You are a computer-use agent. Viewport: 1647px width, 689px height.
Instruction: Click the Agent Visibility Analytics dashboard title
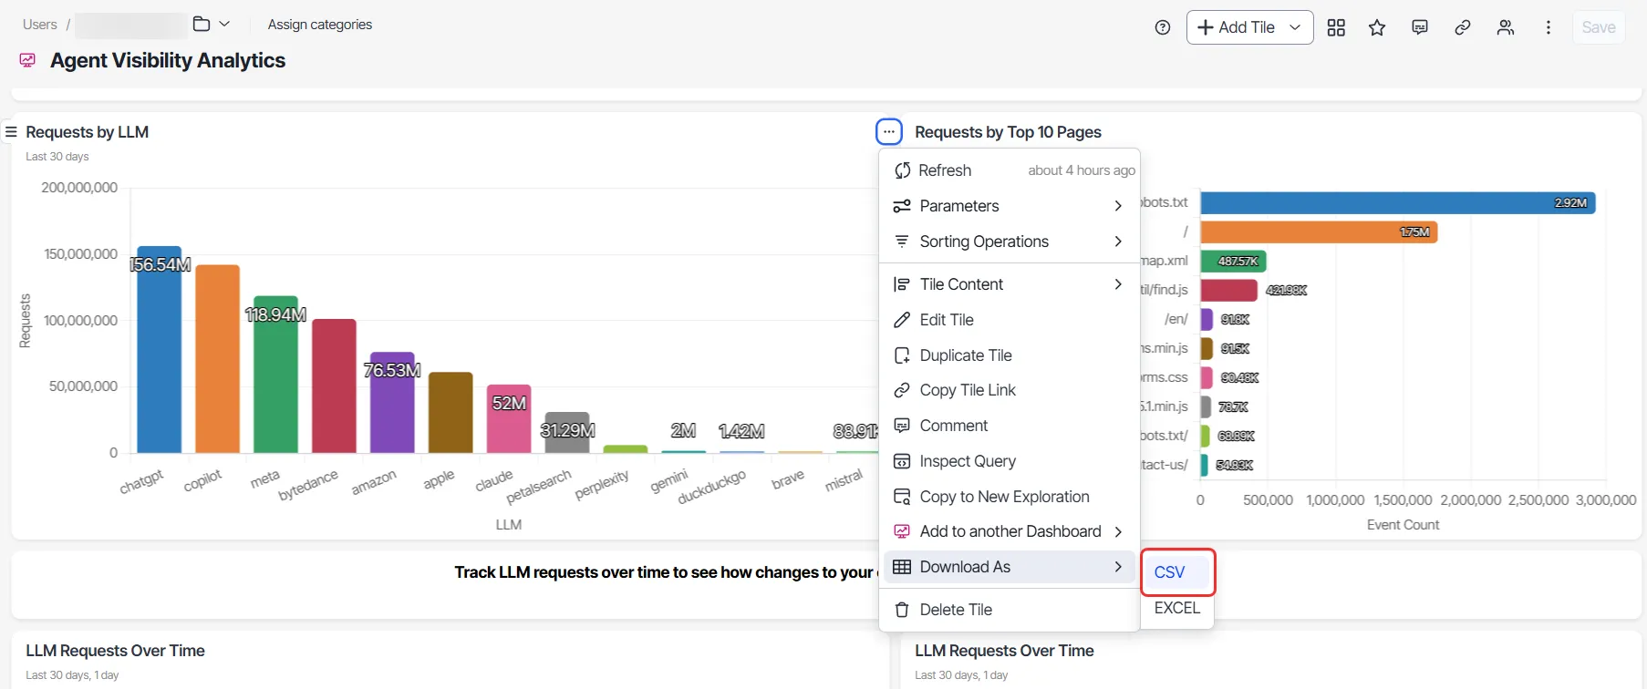point(168,60)
